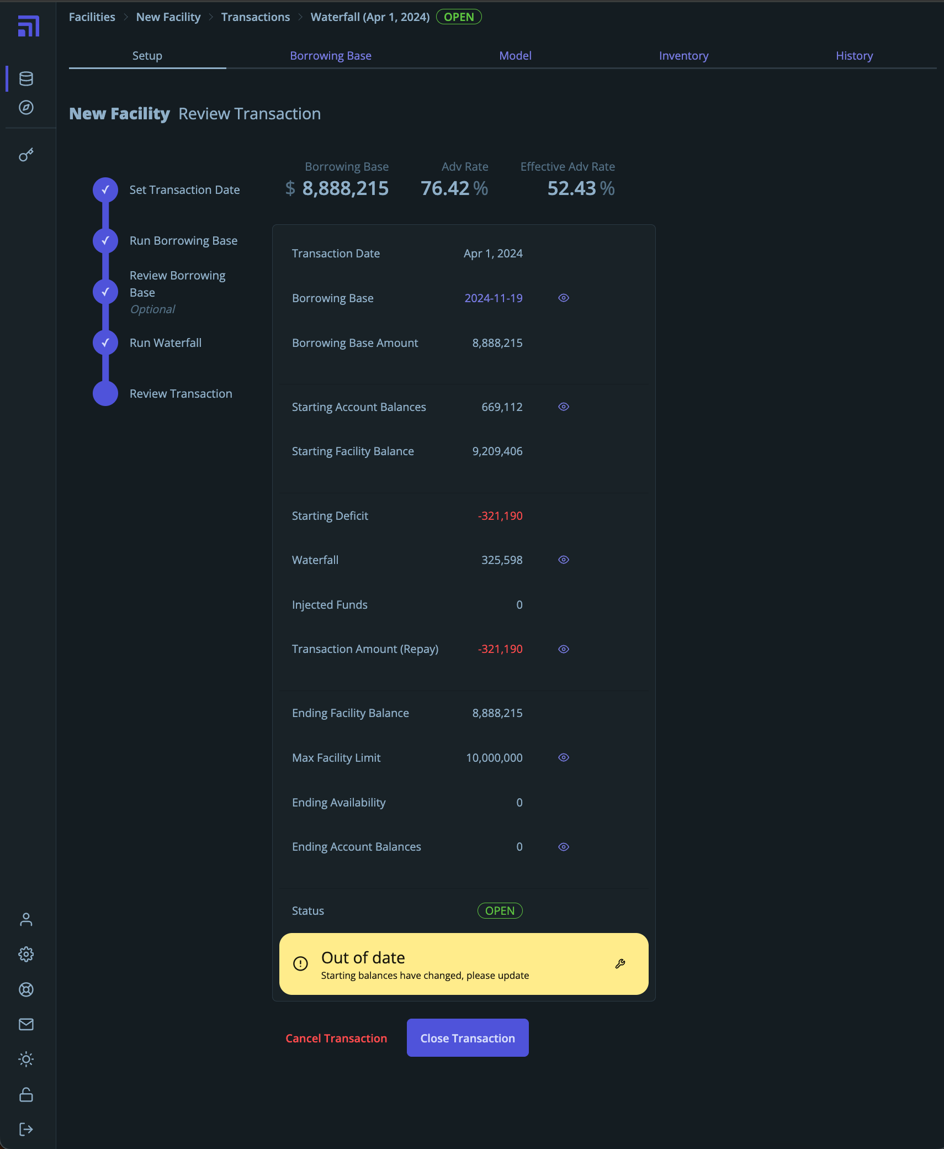
Task: Click the key icon in sidebar
Action: click(x=26, y=155)
